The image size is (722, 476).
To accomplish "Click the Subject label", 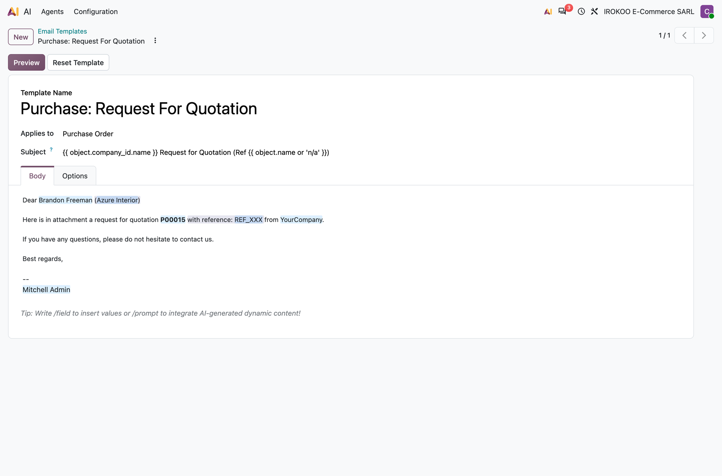I will (33, 152).
